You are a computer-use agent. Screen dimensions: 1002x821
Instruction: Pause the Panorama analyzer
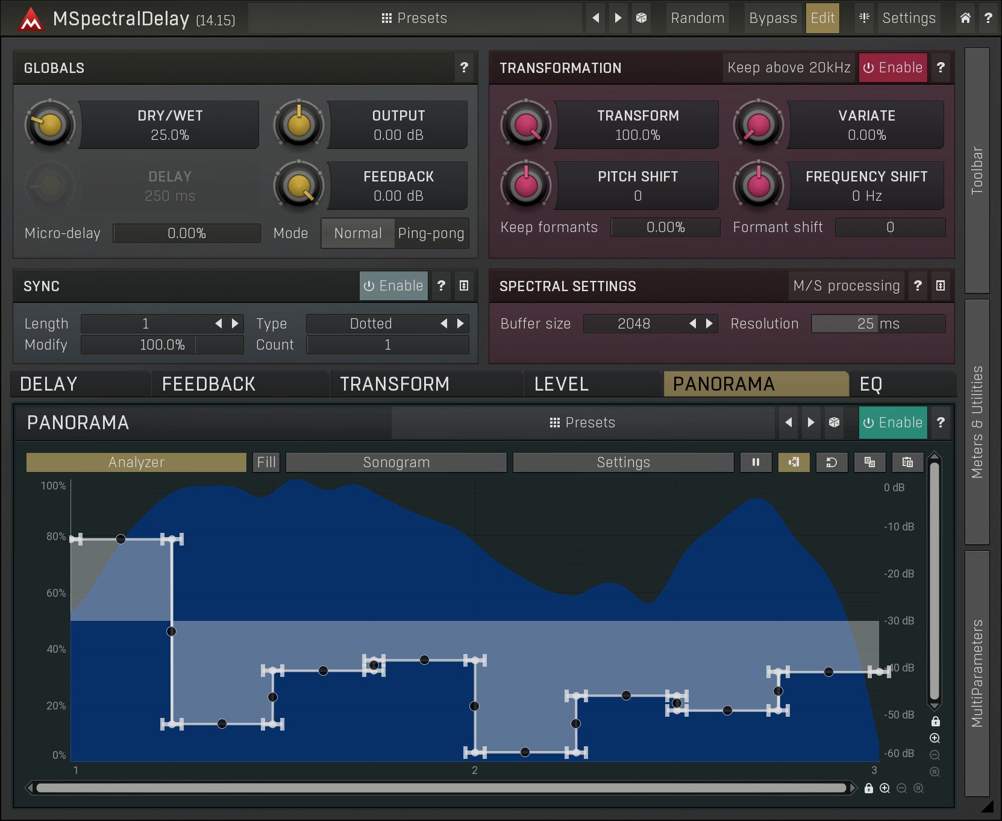pyautogui.click(x=756, y=462)
